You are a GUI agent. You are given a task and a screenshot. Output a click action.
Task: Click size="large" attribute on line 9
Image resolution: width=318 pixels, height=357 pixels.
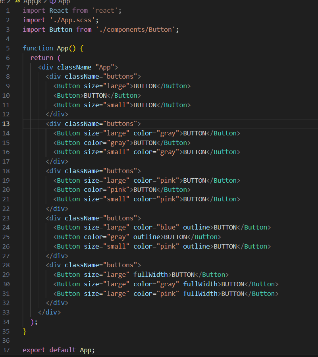coord(107,86)
